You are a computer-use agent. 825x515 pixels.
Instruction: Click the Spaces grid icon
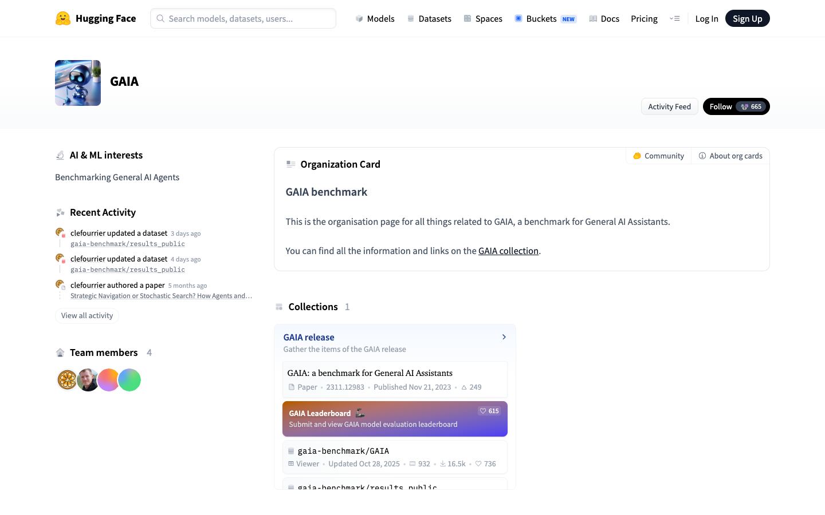click(467, 18)
